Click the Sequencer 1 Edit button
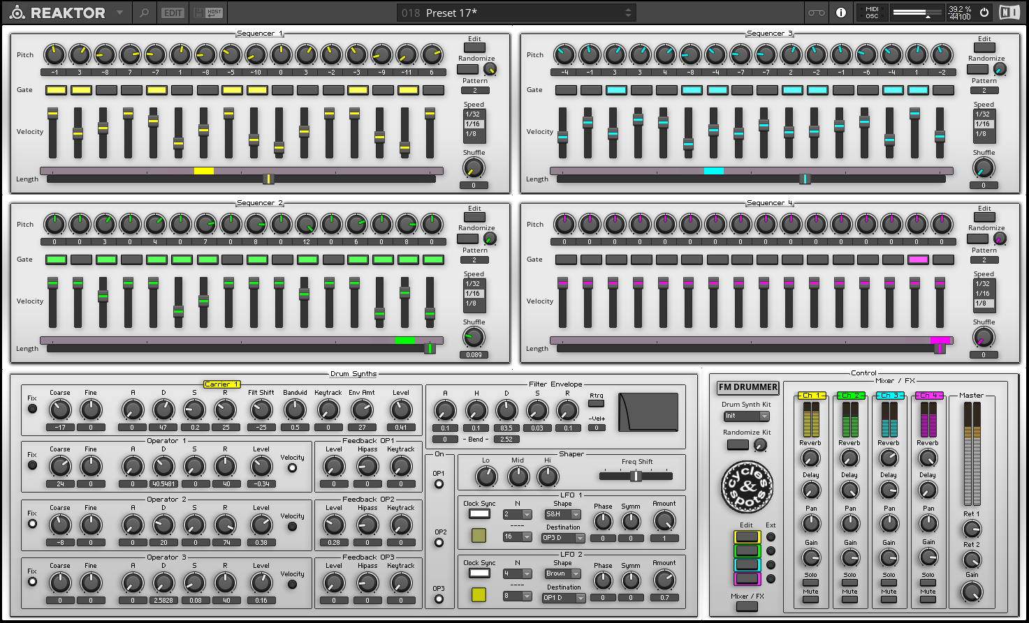Image resolution: width=1029 pixels, height=623 pixels. point(474,47)
